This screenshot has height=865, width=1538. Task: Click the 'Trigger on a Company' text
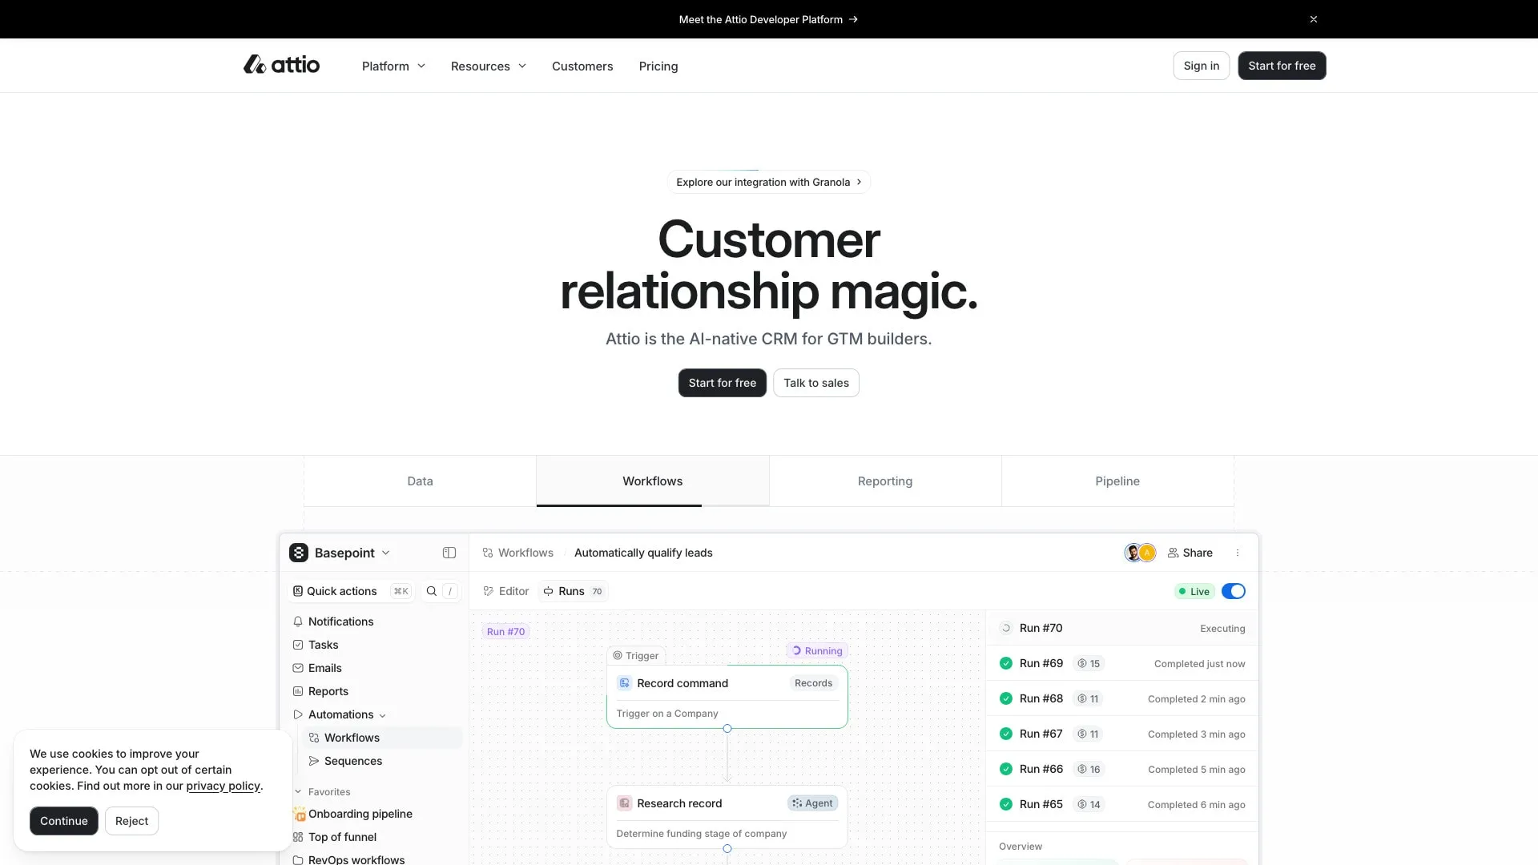click(667, 714)
